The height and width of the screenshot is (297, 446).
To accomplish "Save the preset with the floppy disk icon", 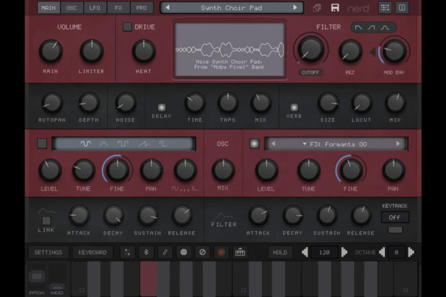I will [335, 8].
